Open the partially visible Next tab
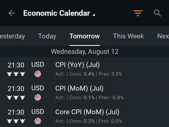The width and height of the screenshot is (169, 127). pyautogui.click(x=163, y=36)
